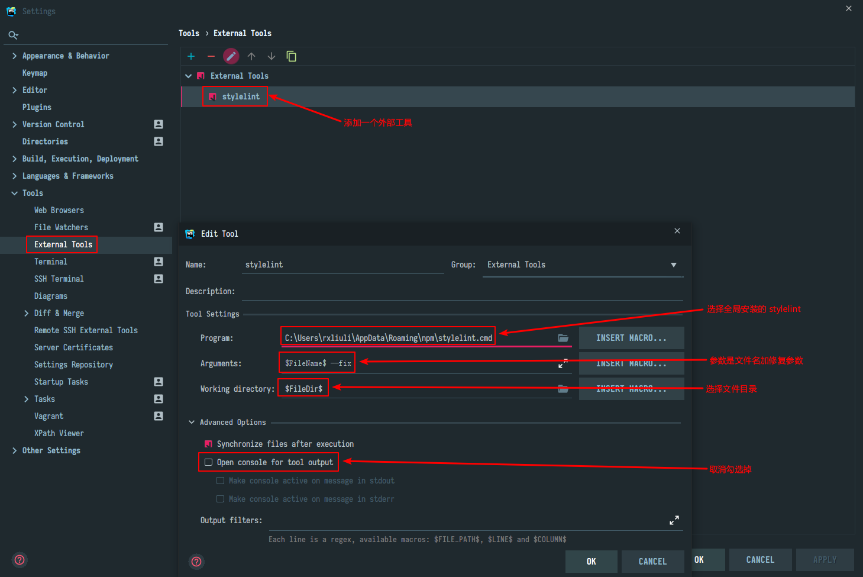The height and width of the screenshot is (577, 863).
Task: Expand Diff & Merge subsection
Action: click(x=26, y=313)
